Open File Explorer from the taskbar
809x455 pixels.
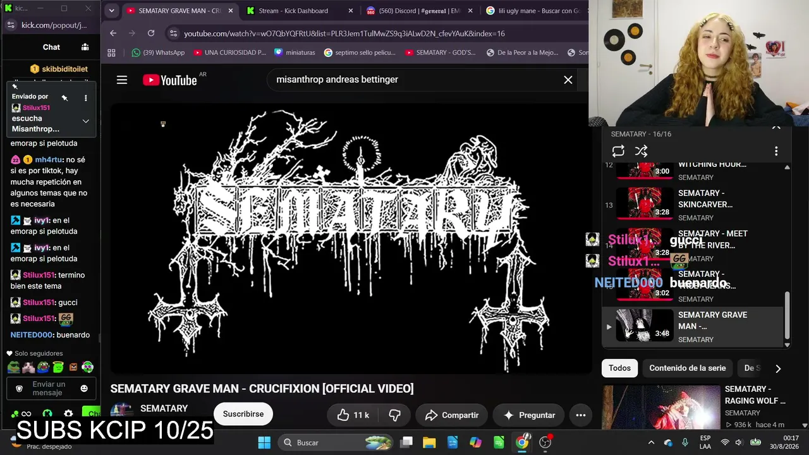point(429,442)
